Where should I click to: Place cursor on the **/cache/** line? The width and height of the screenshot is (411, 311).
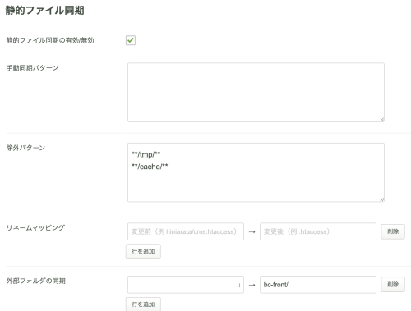[150, 167]
